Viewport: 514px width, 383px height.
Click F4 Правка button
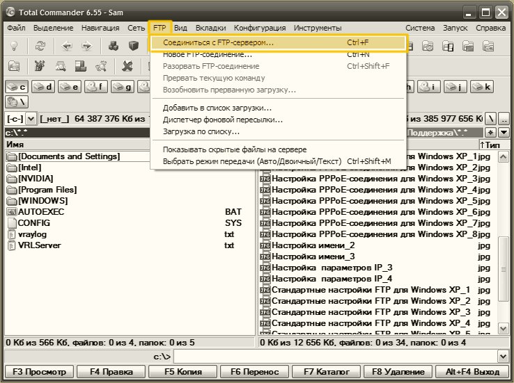pos(111,372)
